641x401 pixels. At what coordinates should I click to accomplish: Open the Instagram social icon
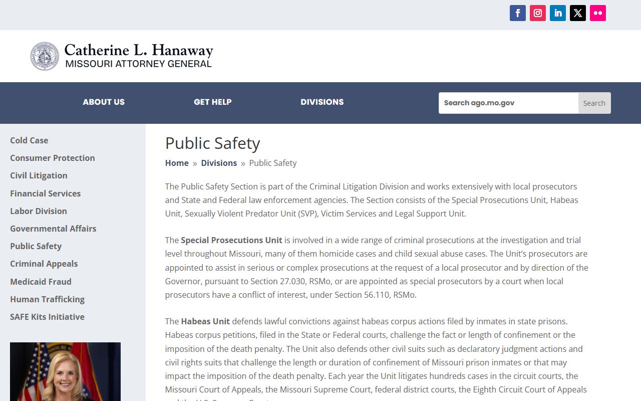tap(538, 13)
